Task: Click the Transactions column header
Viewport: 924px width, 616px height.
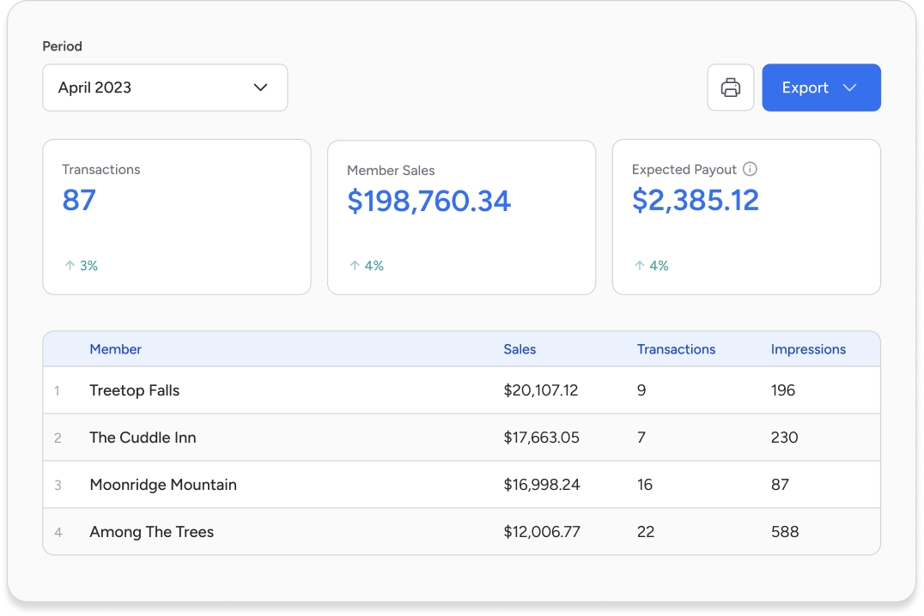Action: [676, 349]
